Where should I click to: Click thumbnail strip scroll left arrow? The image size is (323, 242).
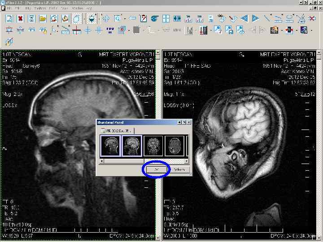(x=102, y=161)
